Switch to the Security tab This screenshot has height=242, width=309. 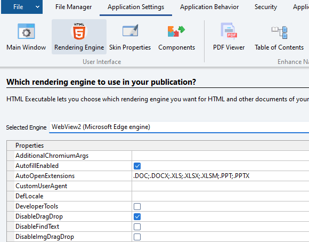point(266,7)
